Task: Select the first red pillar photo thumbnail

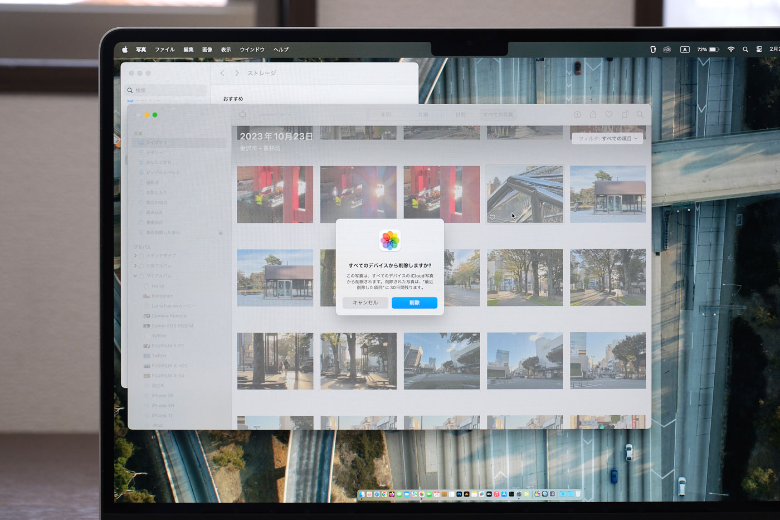Action: click(275, 194)
